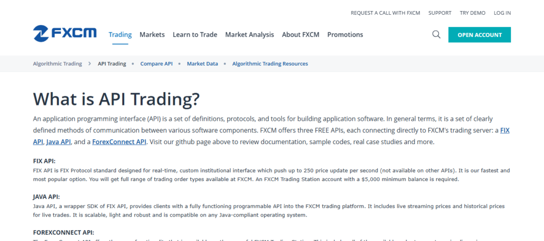Viewport: 544px width, 241px height.
Task: Click the Open Account button
Action: point(480,35)
